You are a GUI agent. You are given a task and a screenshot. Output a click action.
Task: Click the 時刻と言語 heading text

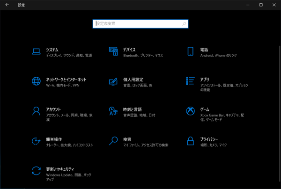pyautogui.click(x=133, y=109)
